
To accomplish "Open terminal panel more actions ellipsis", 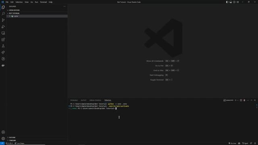I will click(248, 100).
